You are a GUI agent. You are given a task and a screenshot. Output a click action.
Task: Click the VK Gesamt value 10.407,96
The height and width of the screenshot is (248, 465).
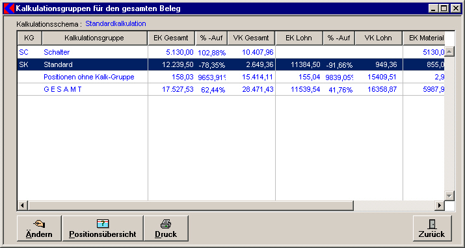[258, 52]
